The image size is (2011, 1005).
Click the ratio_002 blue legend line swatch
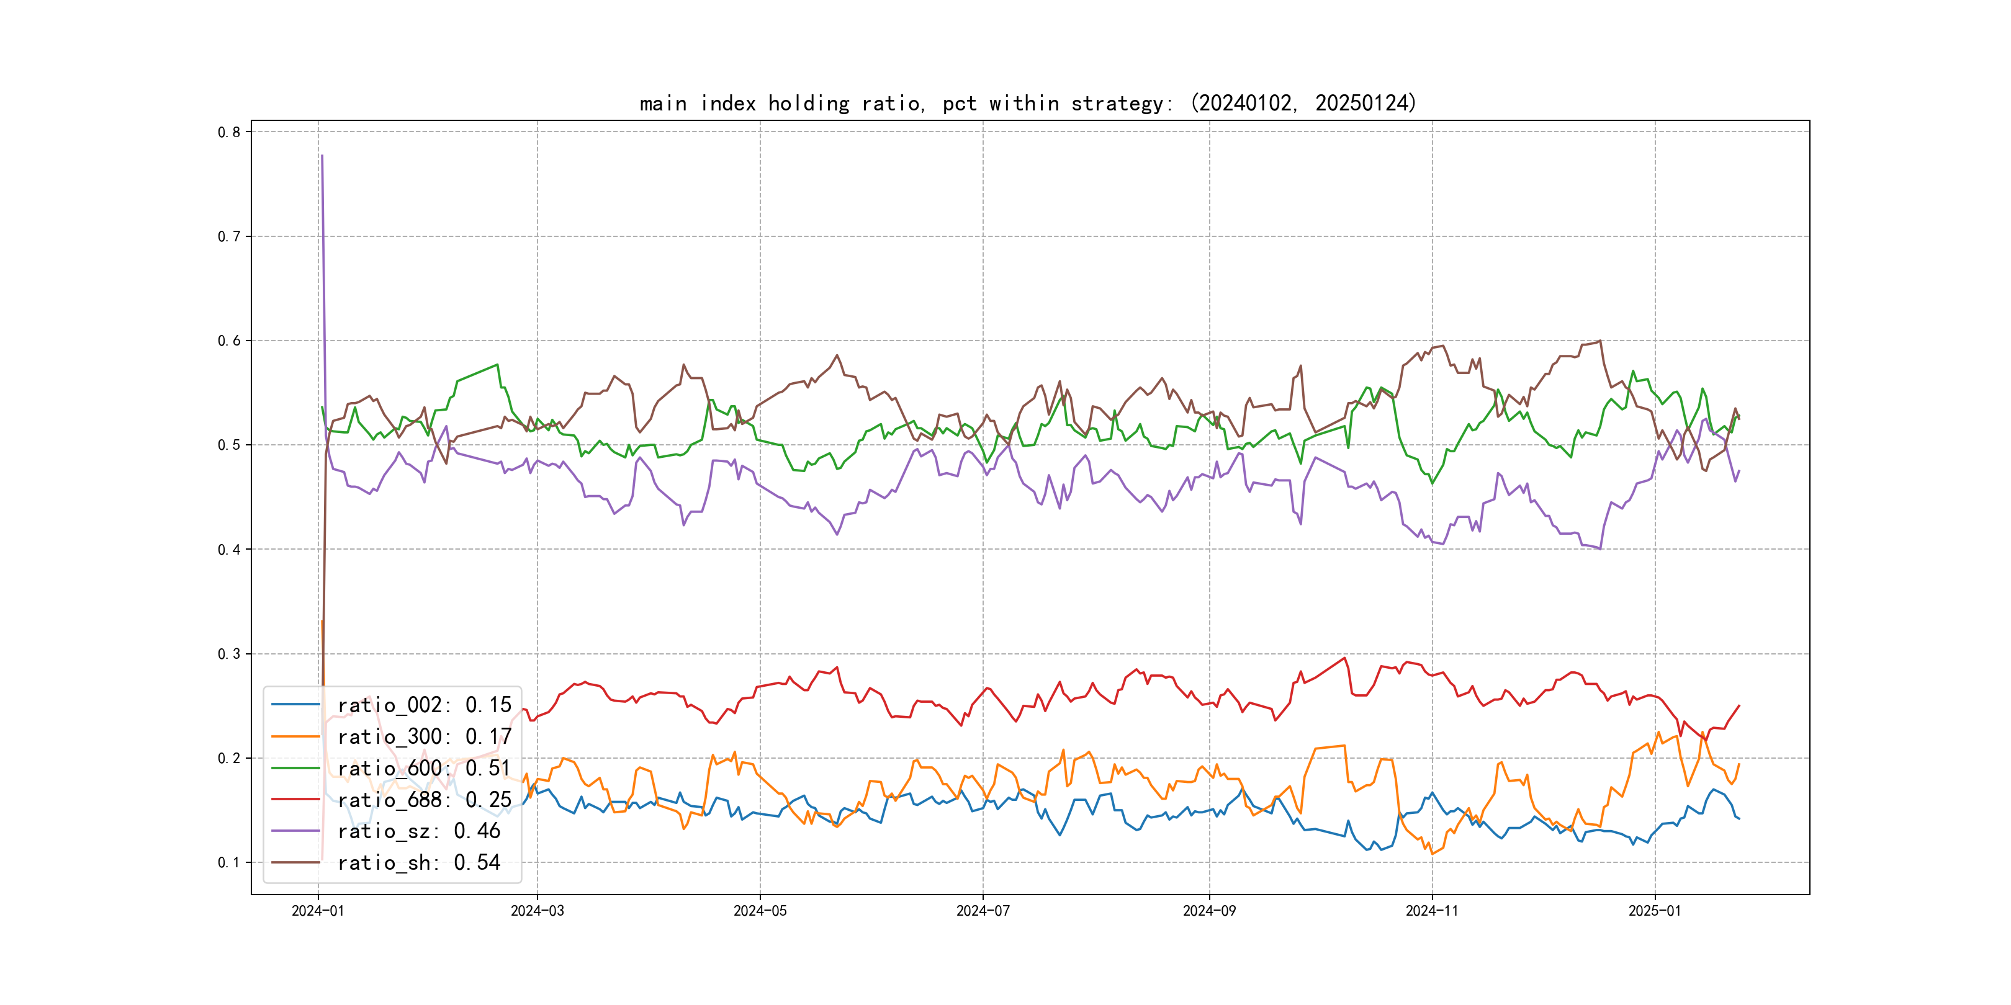pyautogui.click(x=296, y=705)
